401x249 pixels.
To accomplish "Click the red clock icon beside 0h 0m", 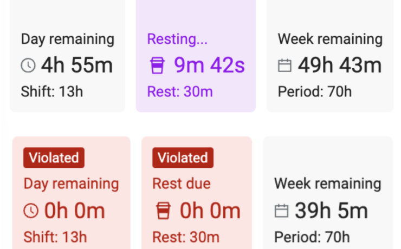I will pos(31,211).
